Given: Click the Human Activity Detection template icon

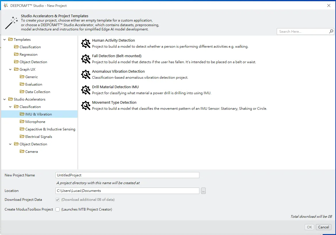Looking at the screenshot, I should tap(86, 43).
